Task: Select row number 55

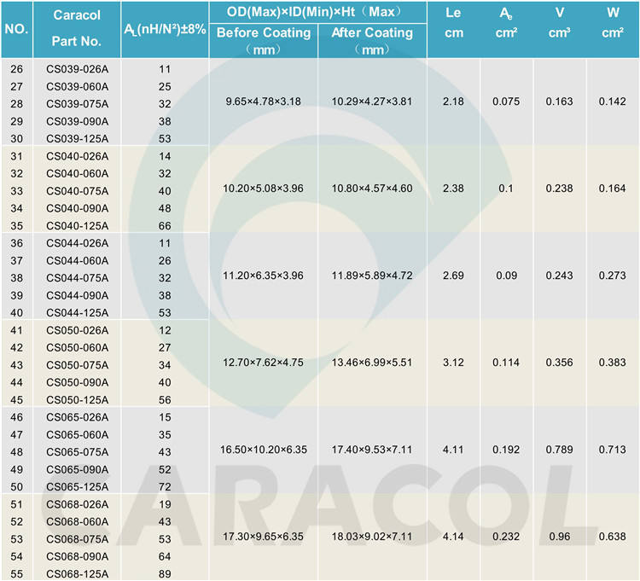Action: point(17,574)
